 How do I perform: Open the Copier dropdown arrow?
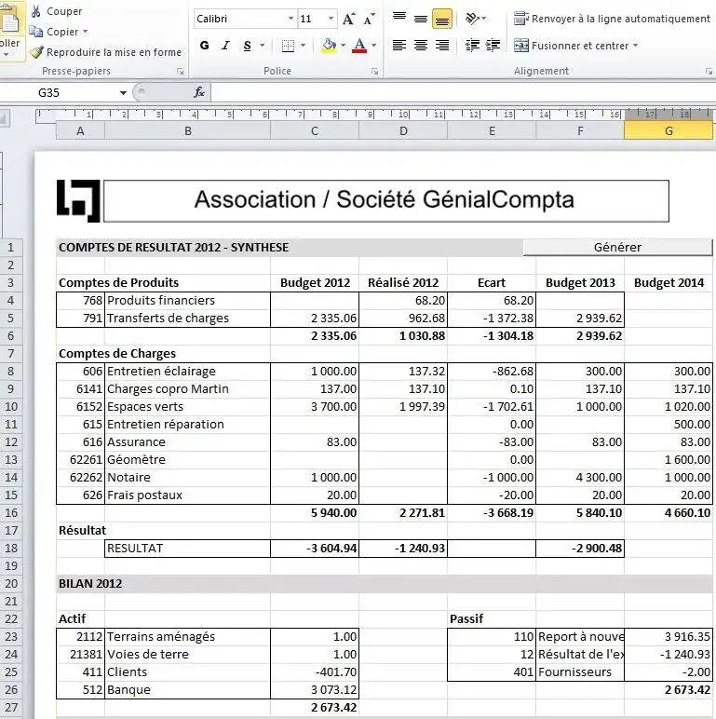pyautogui.click(x=86, y=32)
